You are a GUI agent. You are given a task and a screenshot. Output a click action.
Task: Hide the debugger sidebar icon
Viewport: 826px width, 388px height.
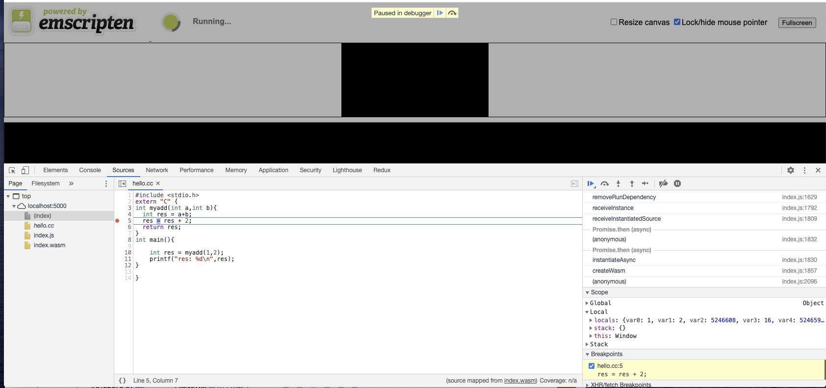[574, 183]
